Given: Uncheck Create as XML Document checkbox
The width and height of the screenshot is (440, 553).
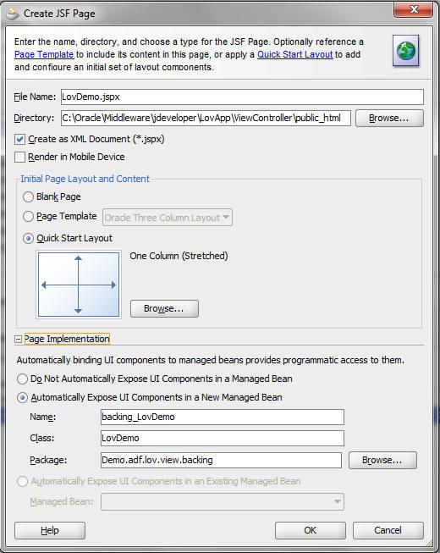Looking at the screenshot, I should pos(19,139).
